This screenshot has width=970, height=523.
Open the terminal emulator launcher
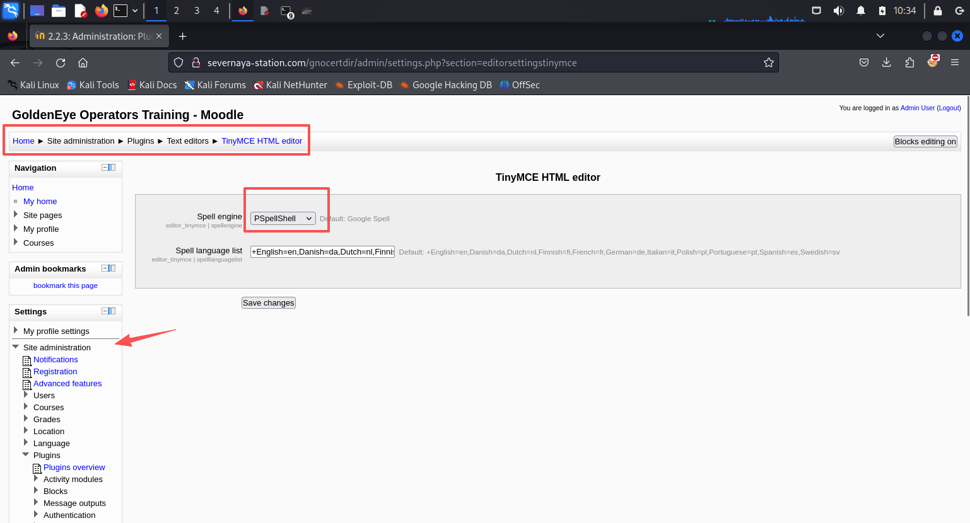(120, 11)
